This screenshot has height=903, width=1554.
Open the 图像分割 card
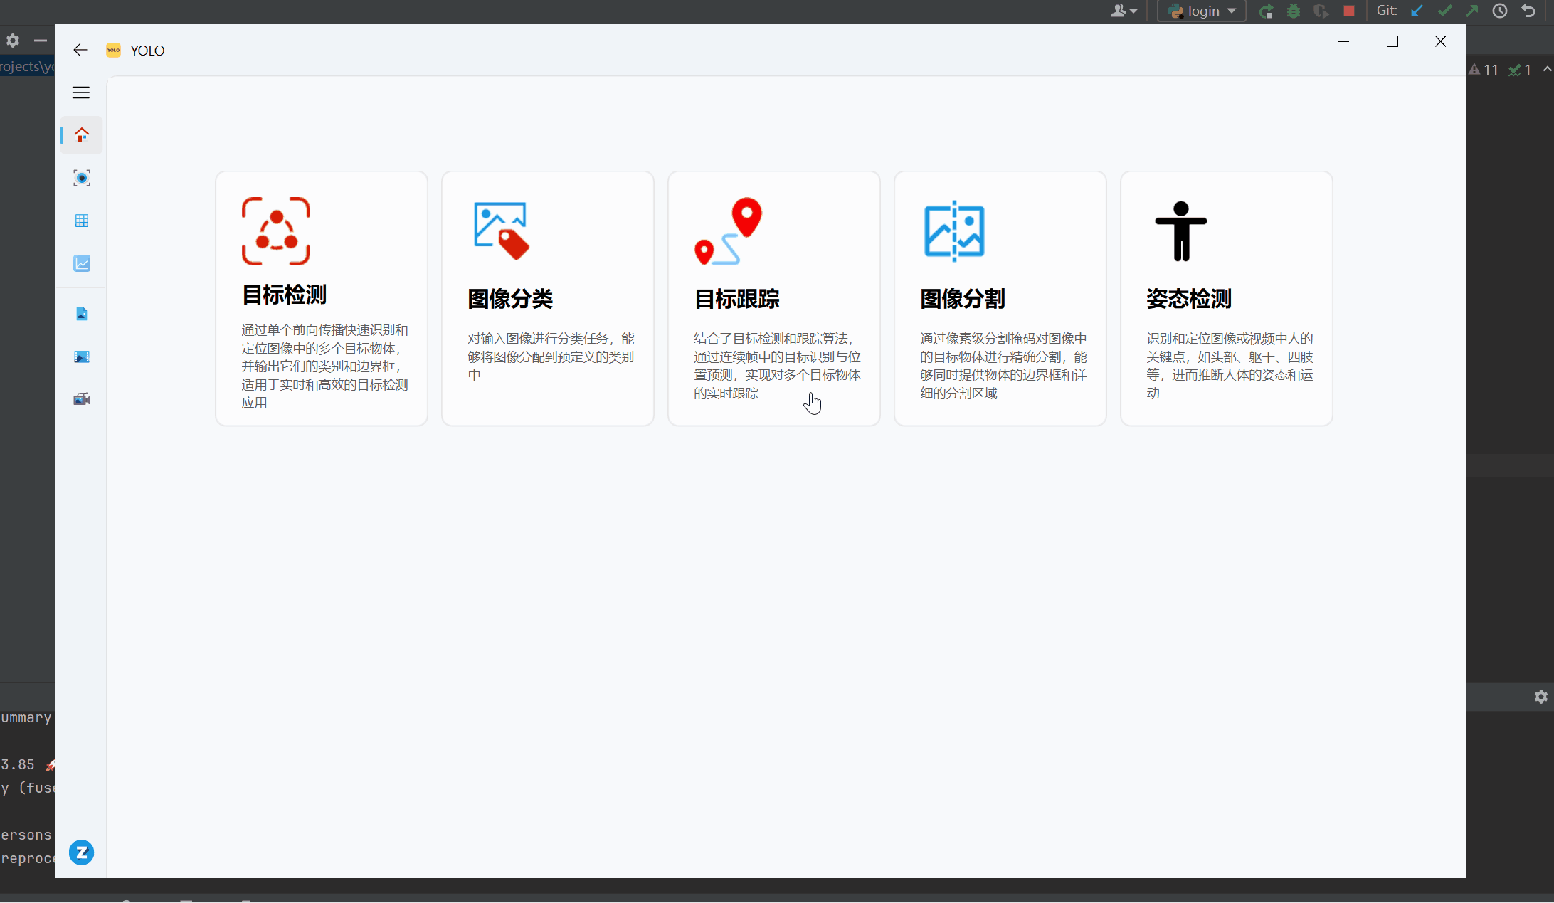[x=1000, y=298]
